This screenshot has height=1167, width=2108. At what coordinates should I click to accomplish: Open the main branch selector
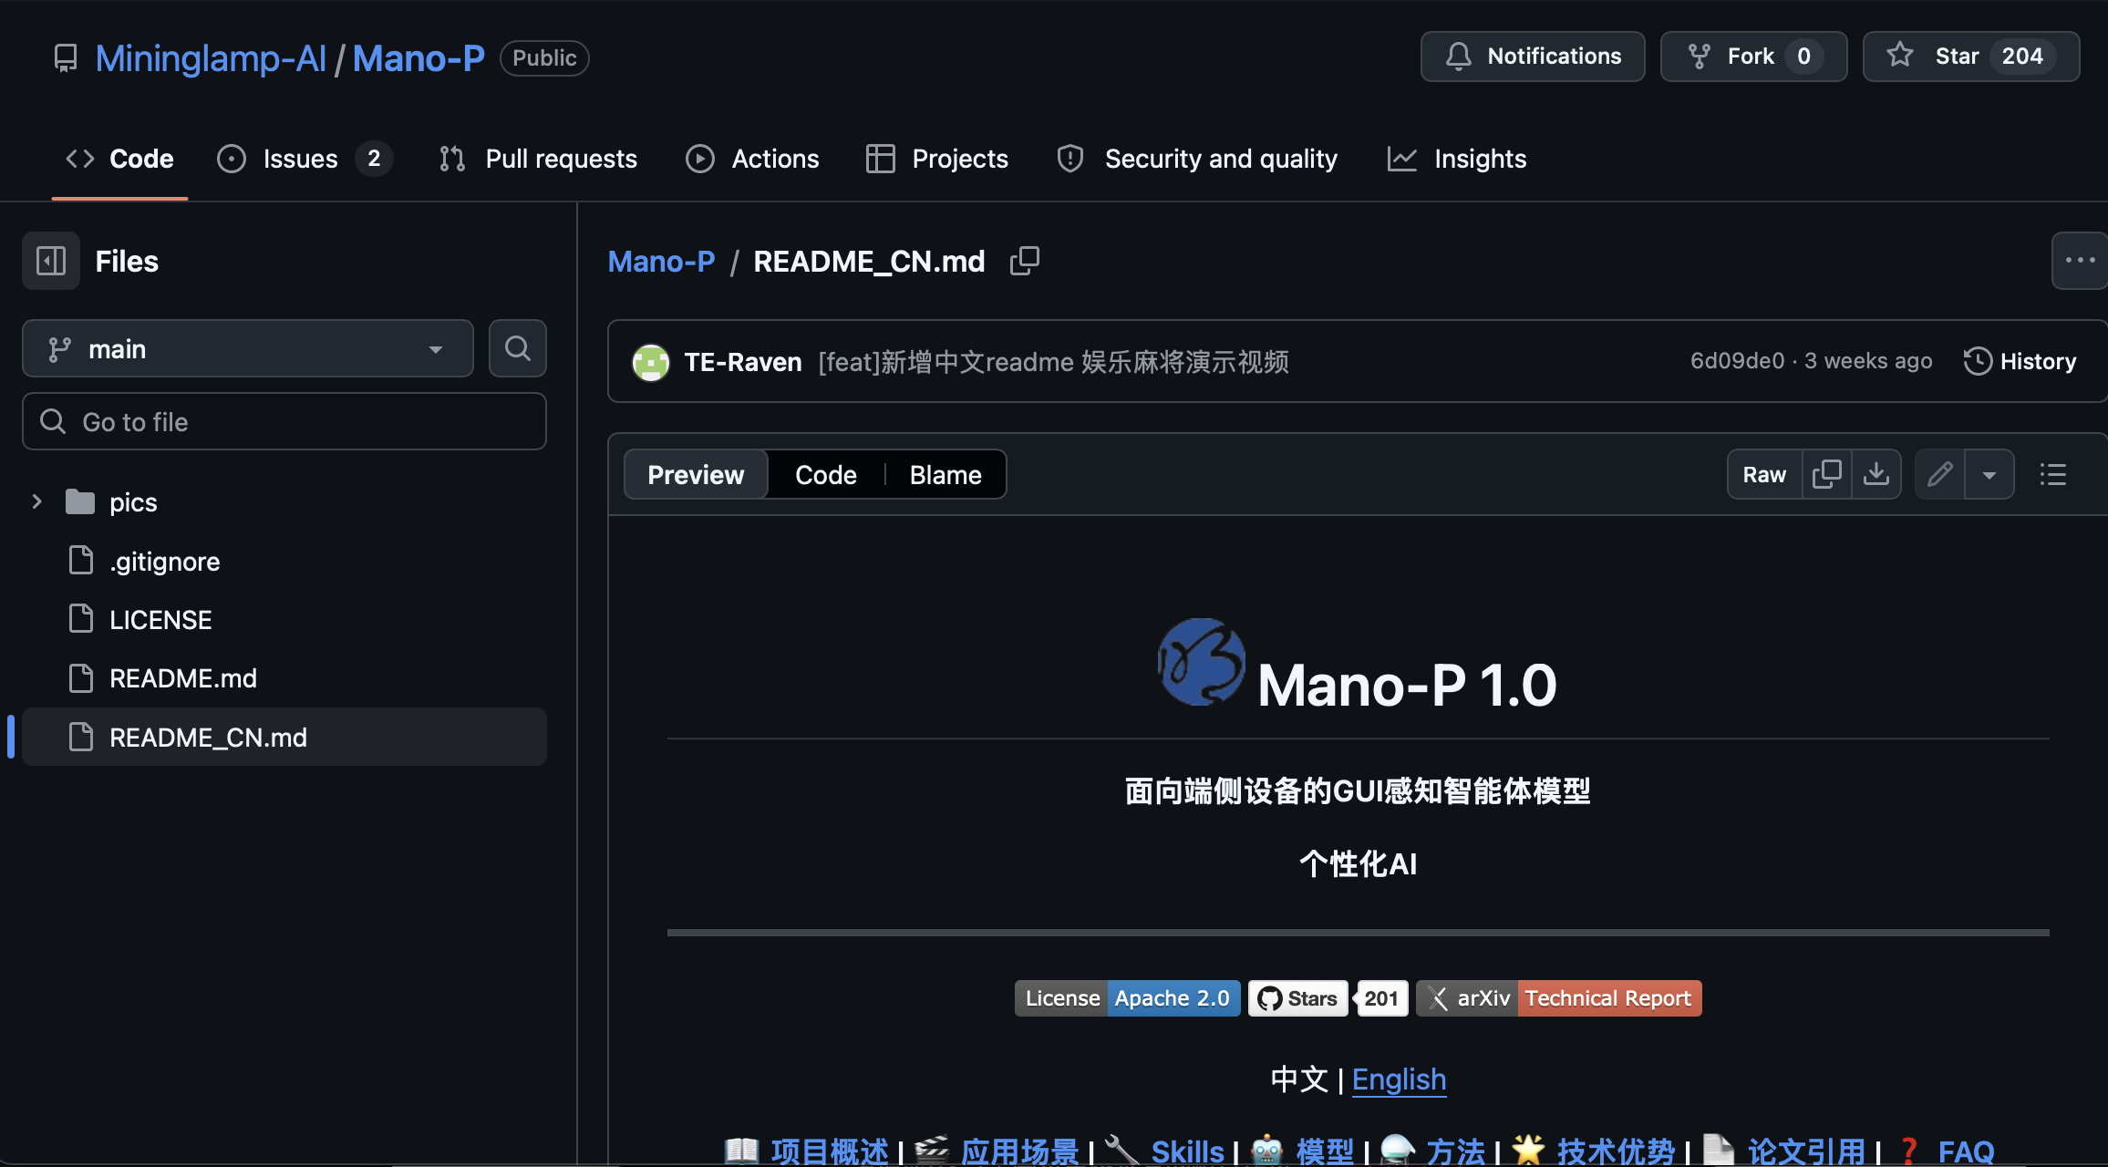click(x=246, y=348)
